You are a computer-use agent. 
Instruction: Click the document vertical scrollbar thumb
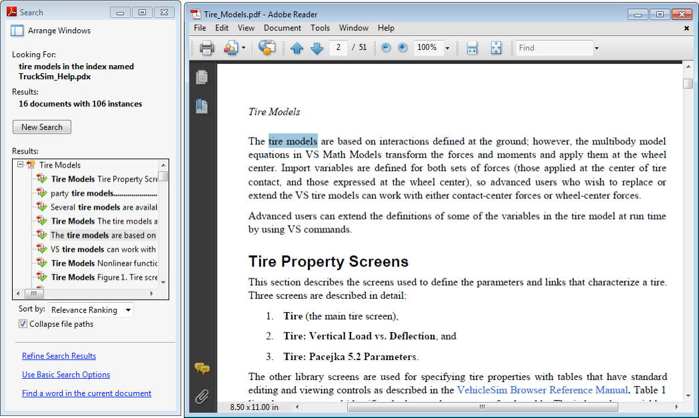(688, 83)
